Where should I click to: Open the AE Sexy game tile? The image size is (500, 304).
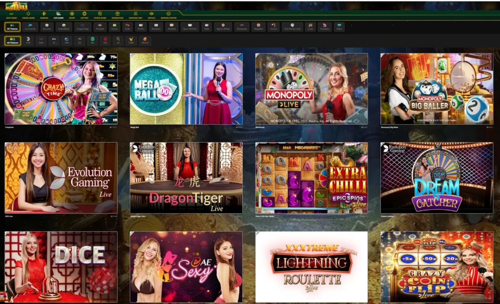pos(186,267)
